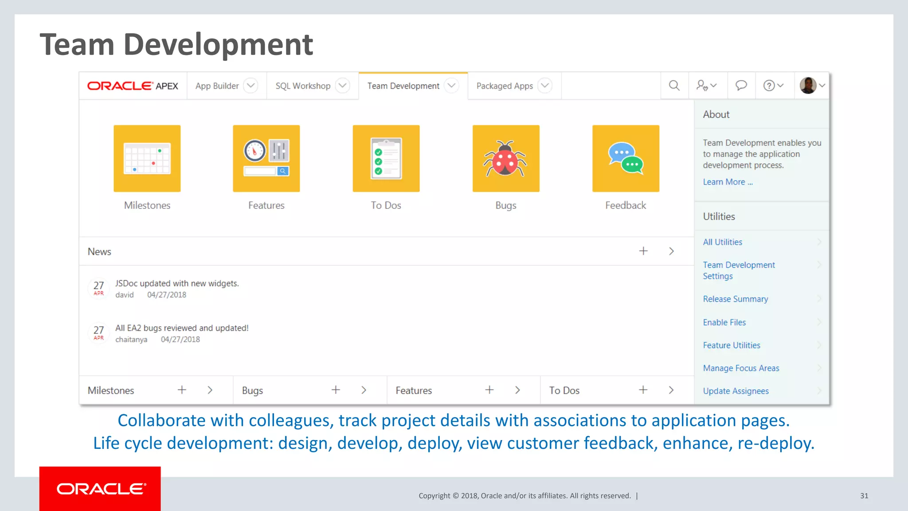Open the To Dos checklist tile
908x511 pixels.
tap(386, 158)
